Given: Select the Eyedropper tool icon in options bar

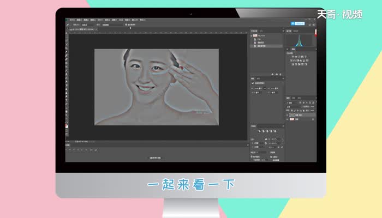Looking at the screenshot, I should [68, 25].
